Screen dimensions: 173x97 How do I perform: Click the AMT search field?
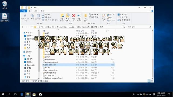point(139,27)
